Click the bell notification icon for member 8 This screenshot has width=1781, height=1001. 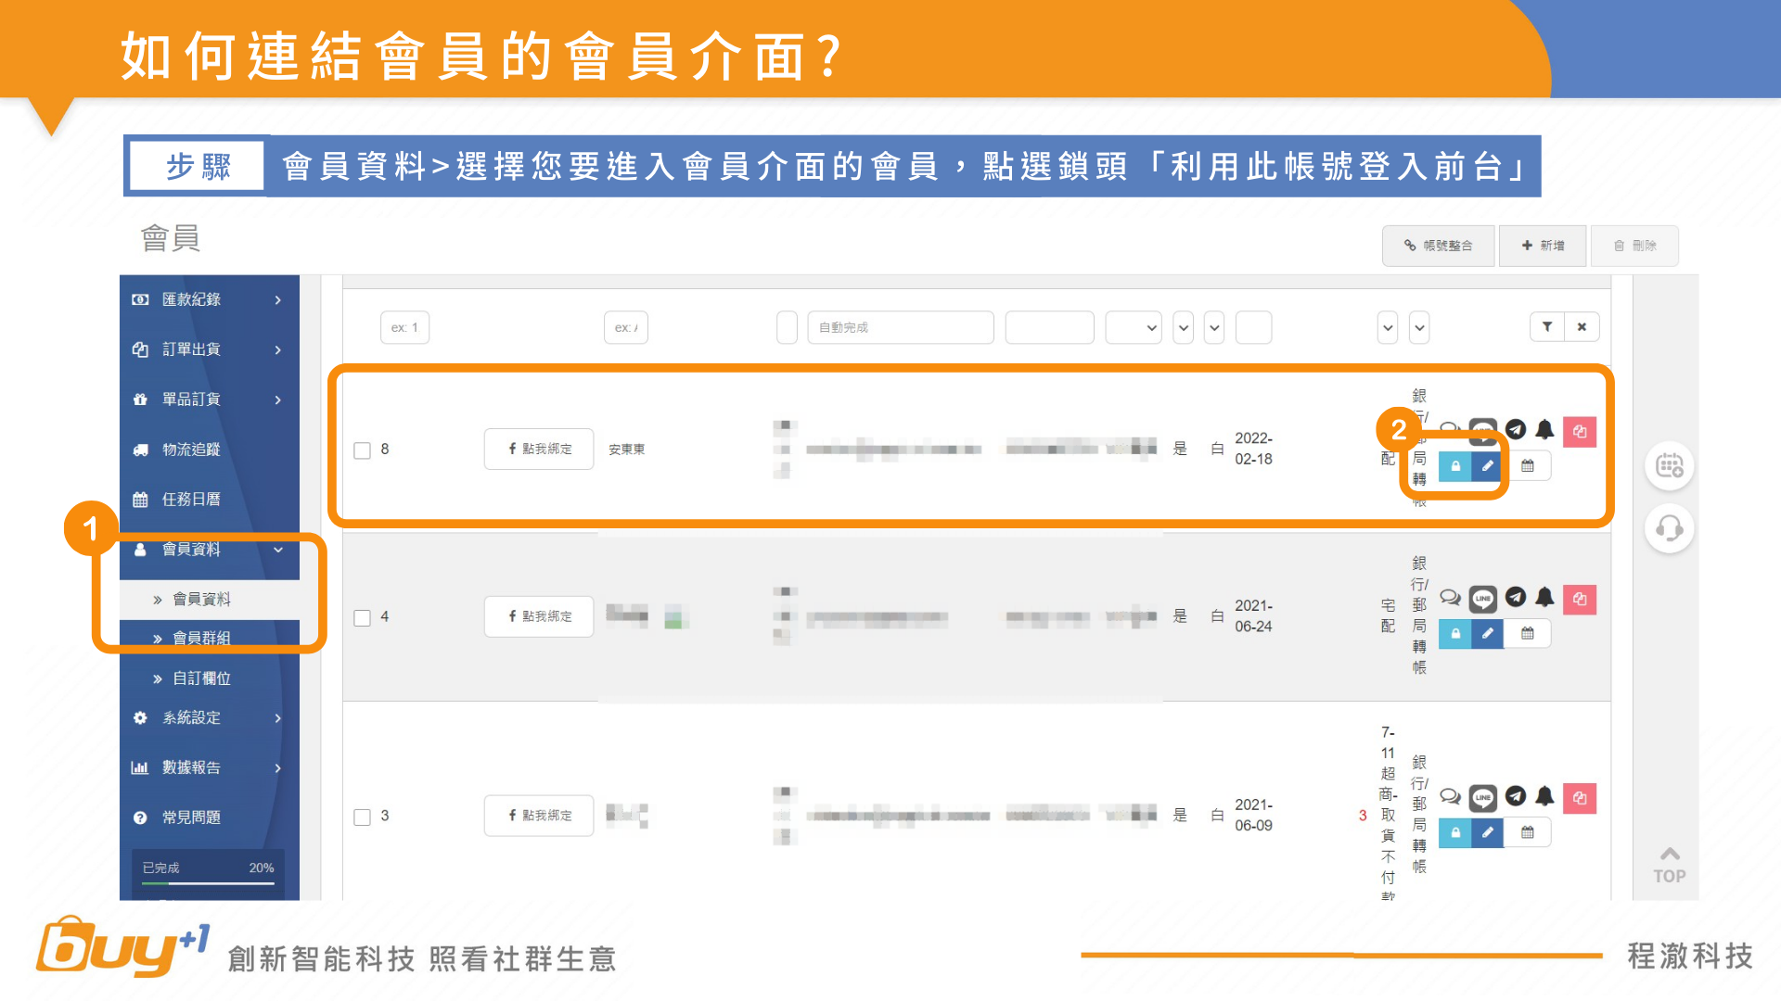point(1544,429)
